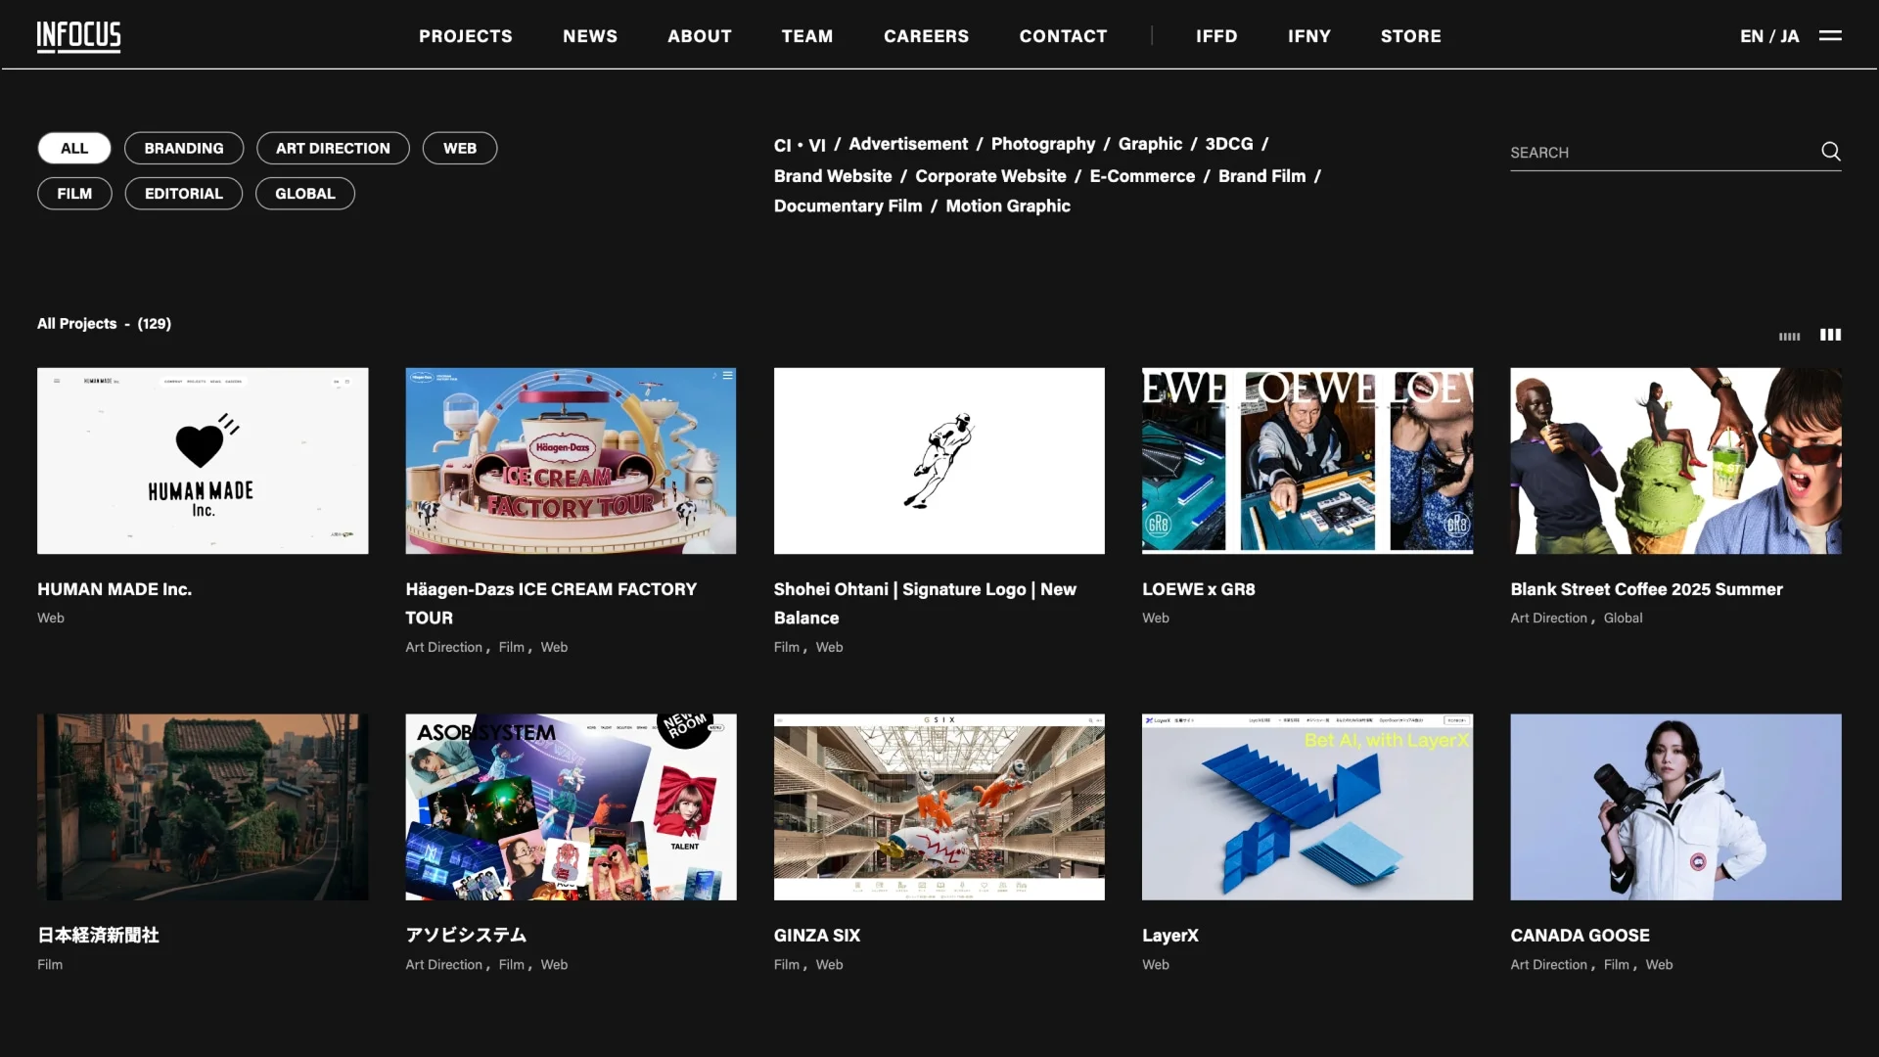The height and width of the screenshot is (1057, 1879).
Task: Enable the ART DIRECTION filter
Action: point(333,148)
